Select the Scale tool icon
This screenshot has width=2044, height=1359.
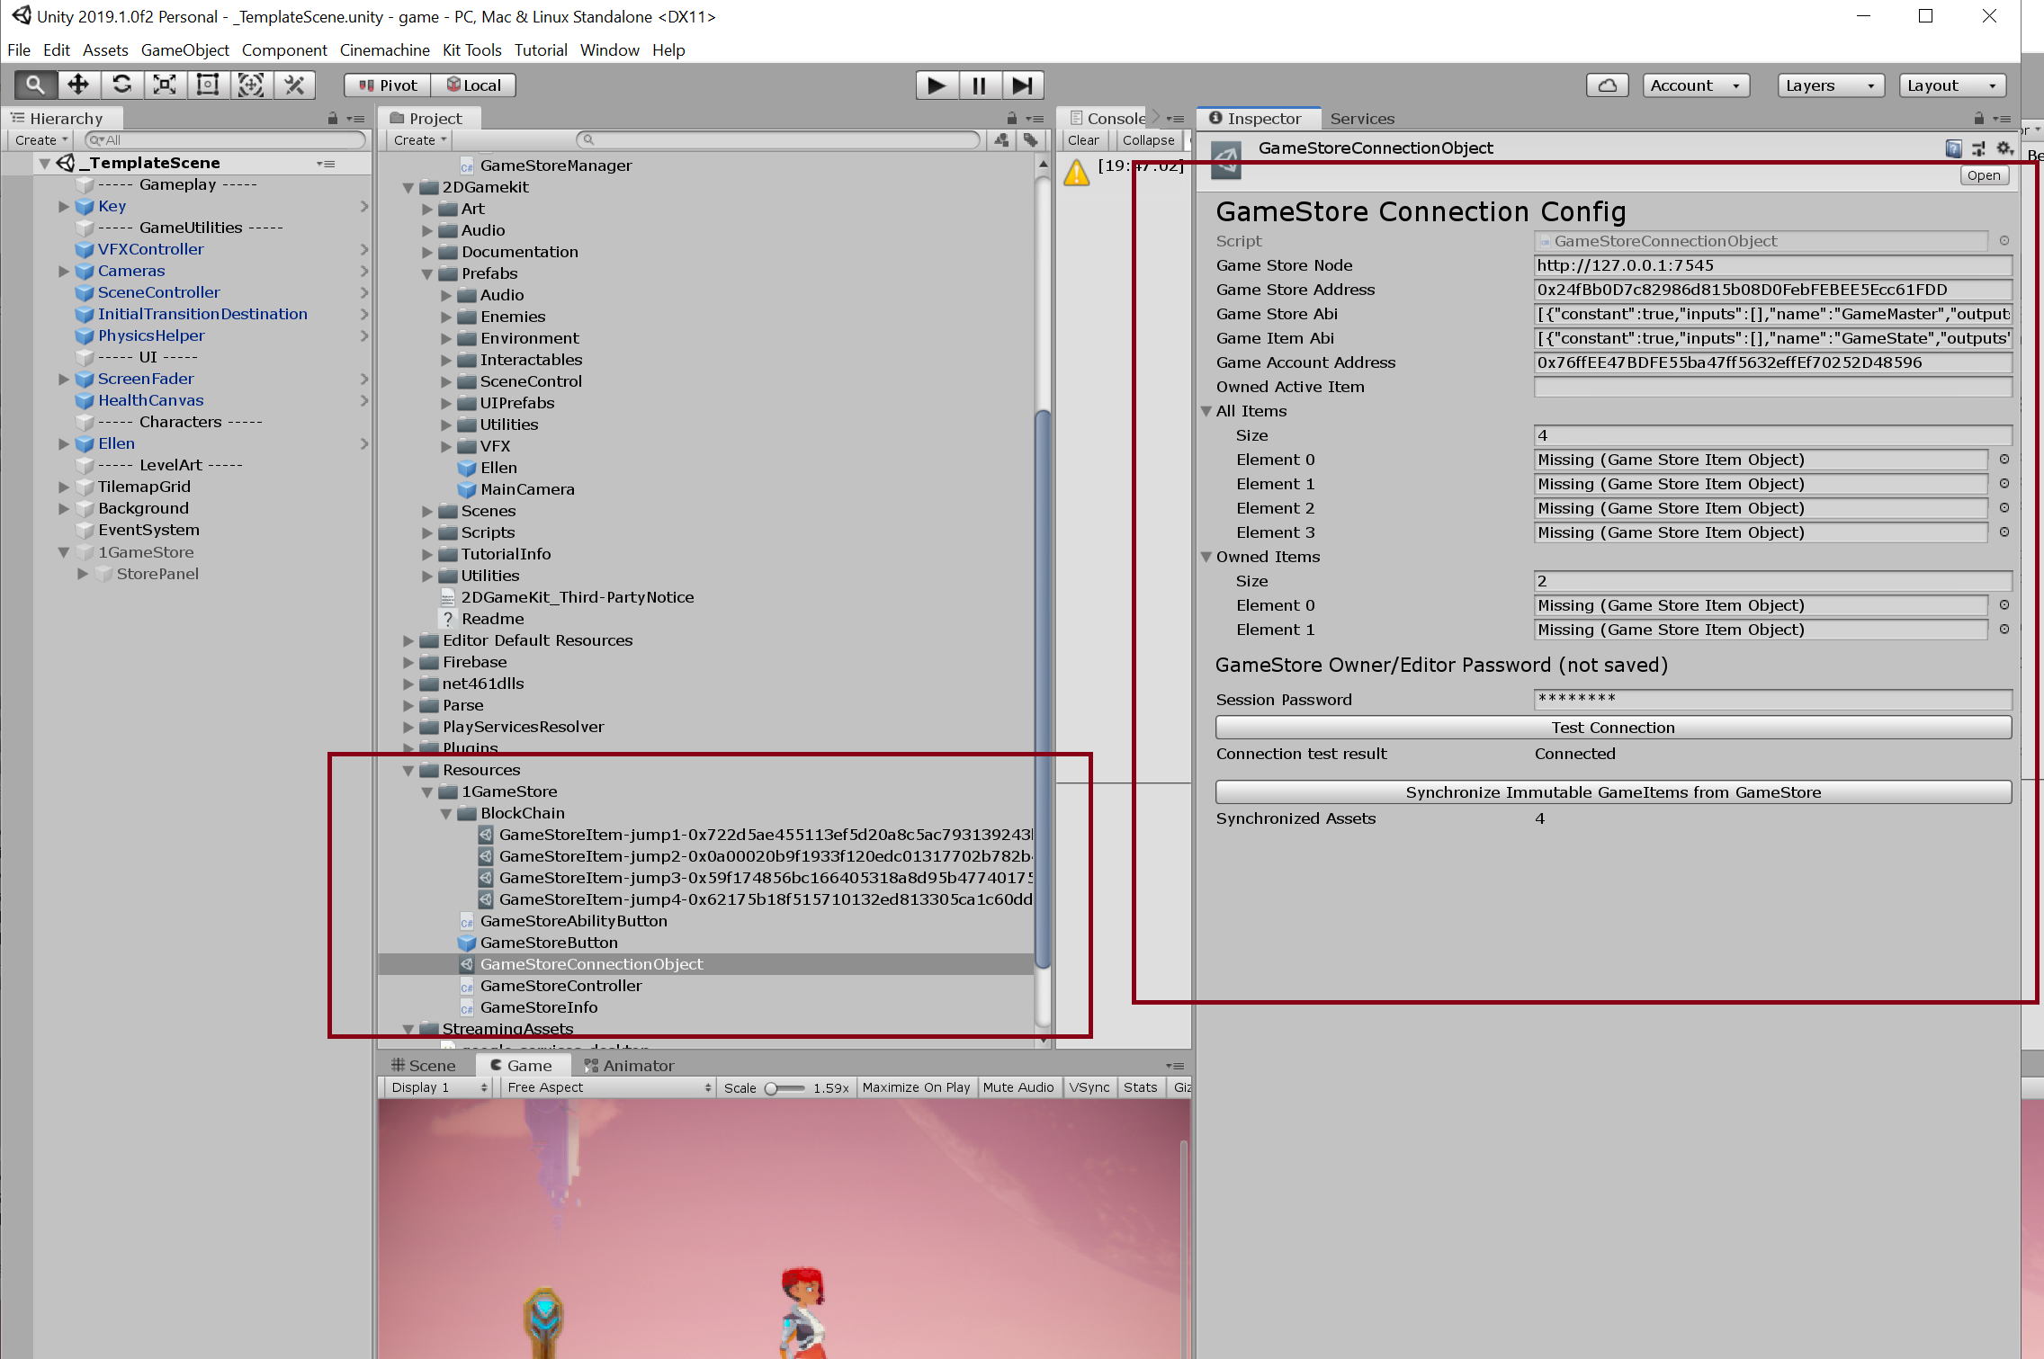pyautogui.click(x=165, y=85)
